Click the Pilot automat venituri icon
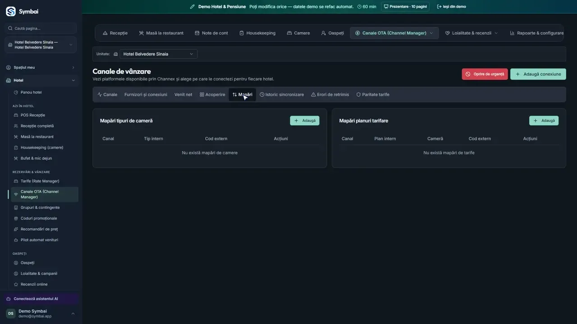The image size is (577, 324). [x=16, y=240]
